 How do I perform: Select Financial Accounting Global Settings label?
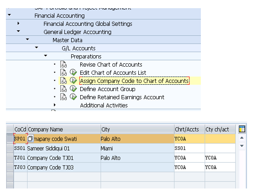point(88,24)
